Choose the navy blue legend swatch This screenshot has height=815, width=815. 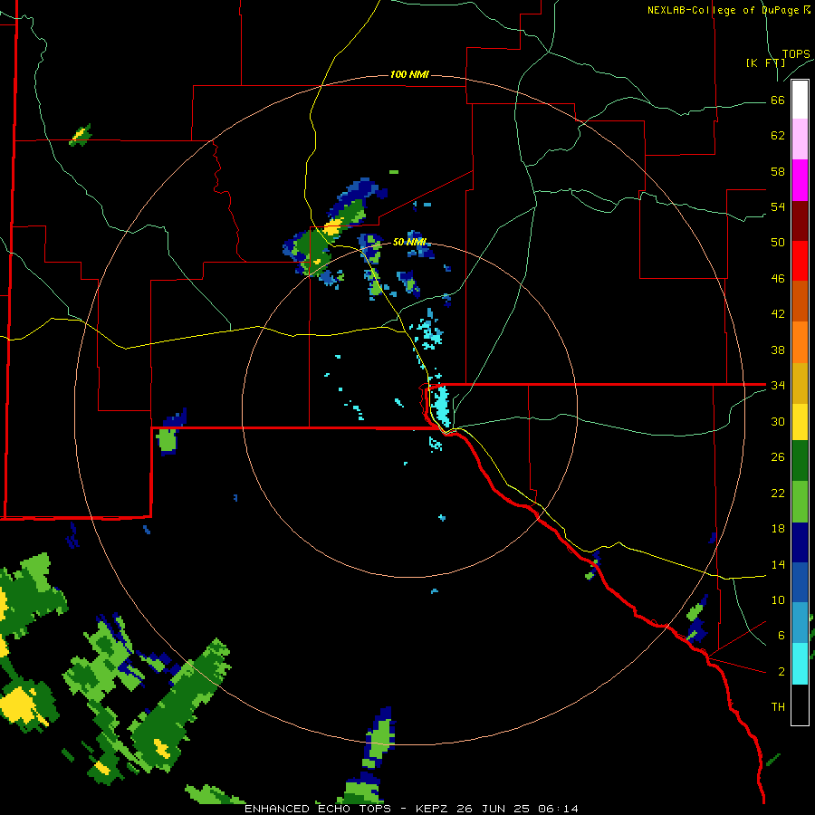pos(800,542)
